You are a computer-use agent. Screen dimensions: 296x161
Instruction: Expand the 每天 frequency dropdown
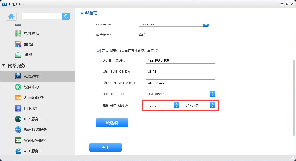pos(162,105)
